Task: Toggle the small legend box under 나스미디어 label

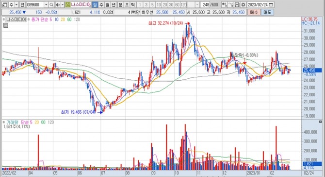Action: pyautogui.click(x=6, y=25)
